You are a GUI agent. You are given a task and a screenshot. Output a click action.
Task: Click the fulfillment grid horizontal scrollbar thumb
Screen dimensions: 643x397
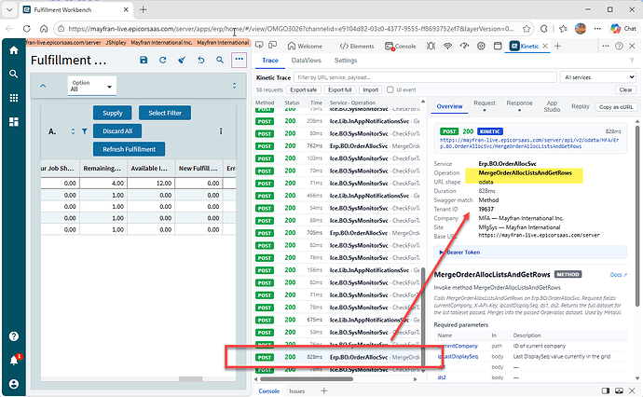pos(191,379)
